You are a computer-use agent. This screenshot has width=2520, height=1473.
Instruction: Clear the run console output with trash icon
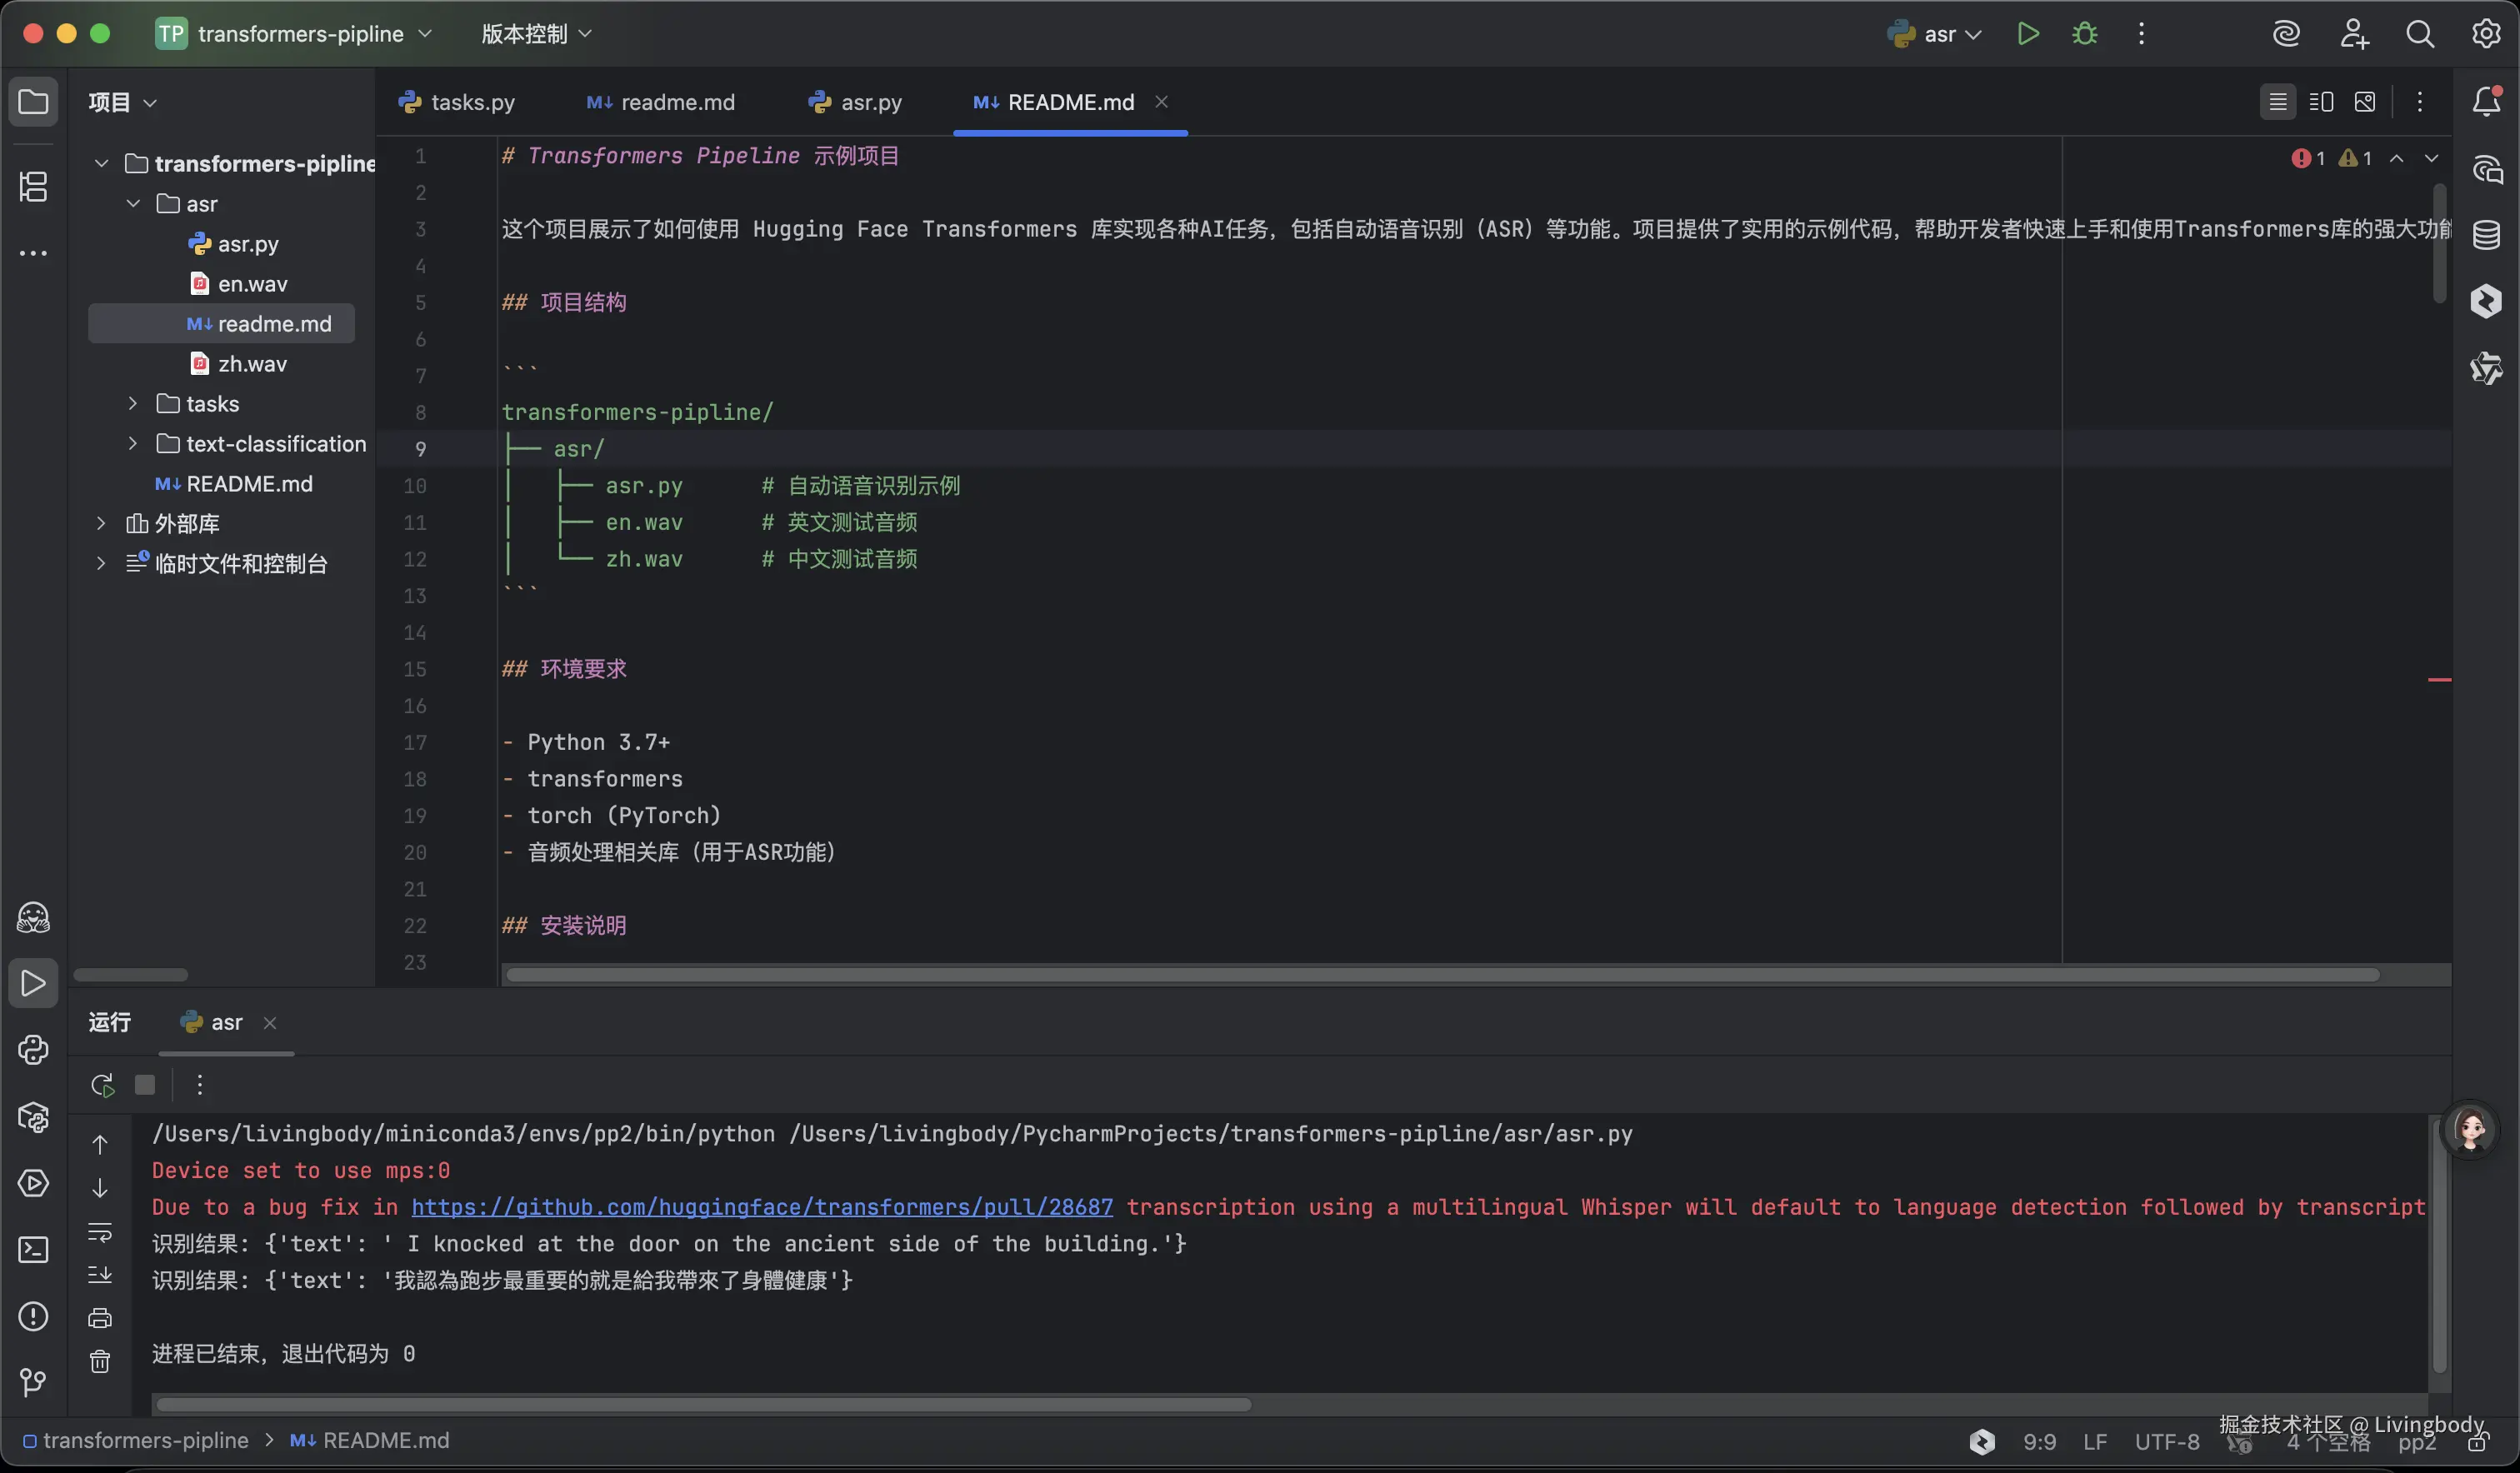click(100, 1362)
